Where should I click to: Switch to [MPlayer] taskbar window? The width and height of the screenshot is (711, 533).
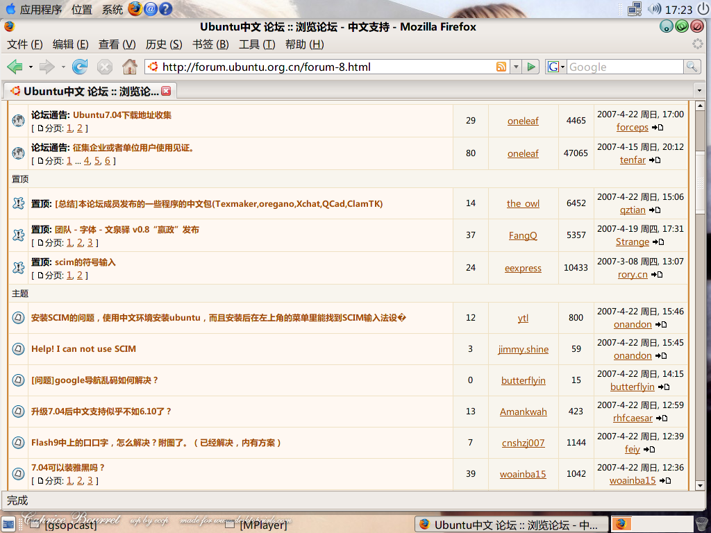[257, 525]
